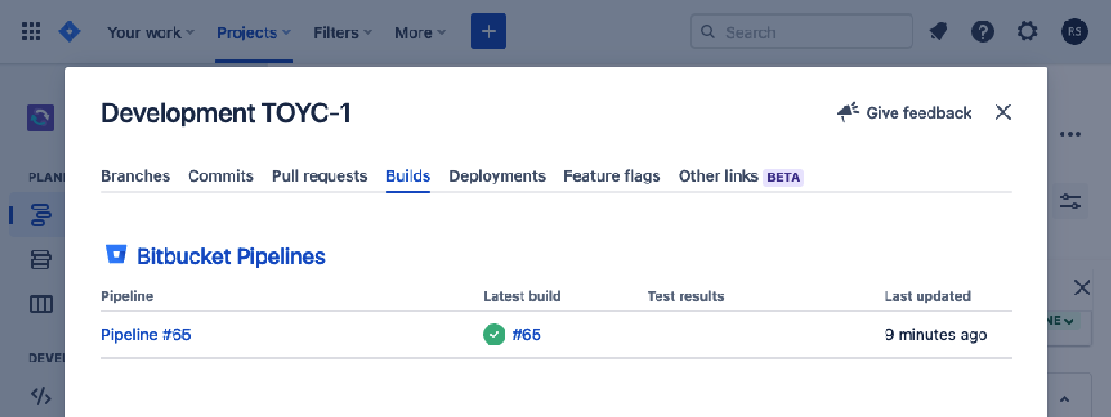Open the Your work dropdown

point(150,32)
